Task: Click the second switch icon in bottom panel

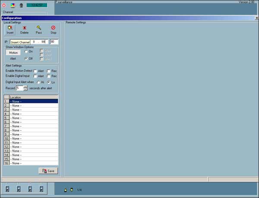Action: 19,189
